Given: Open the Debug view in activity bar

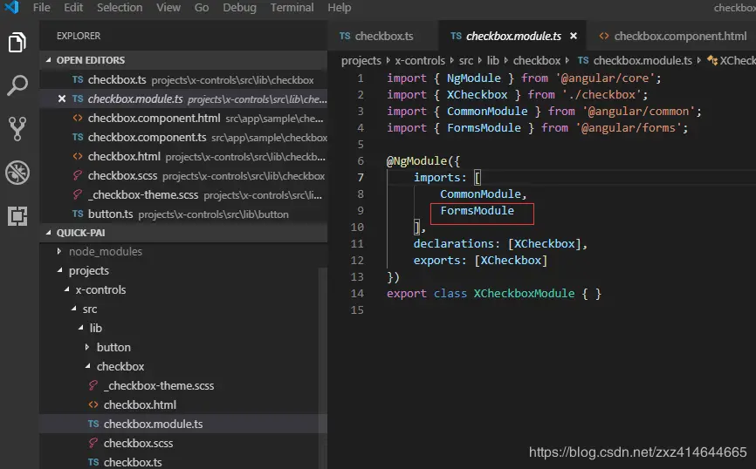Looking at the screenshot, I should [x=17, y=173].
